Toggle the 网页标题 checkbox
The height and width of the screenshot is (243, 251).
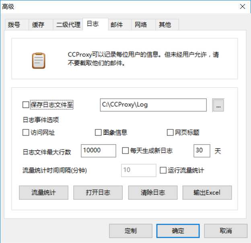(x=170, y=133)
